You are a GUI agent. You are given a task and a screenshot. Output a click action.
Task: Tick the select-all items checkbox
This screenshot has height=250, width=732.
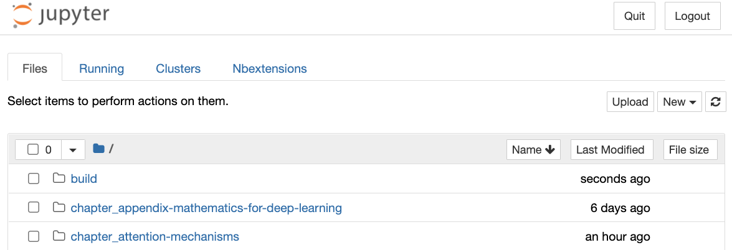tap(34, 149)
